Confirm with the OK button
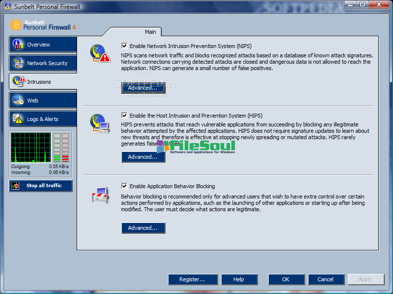 [286, 279]
